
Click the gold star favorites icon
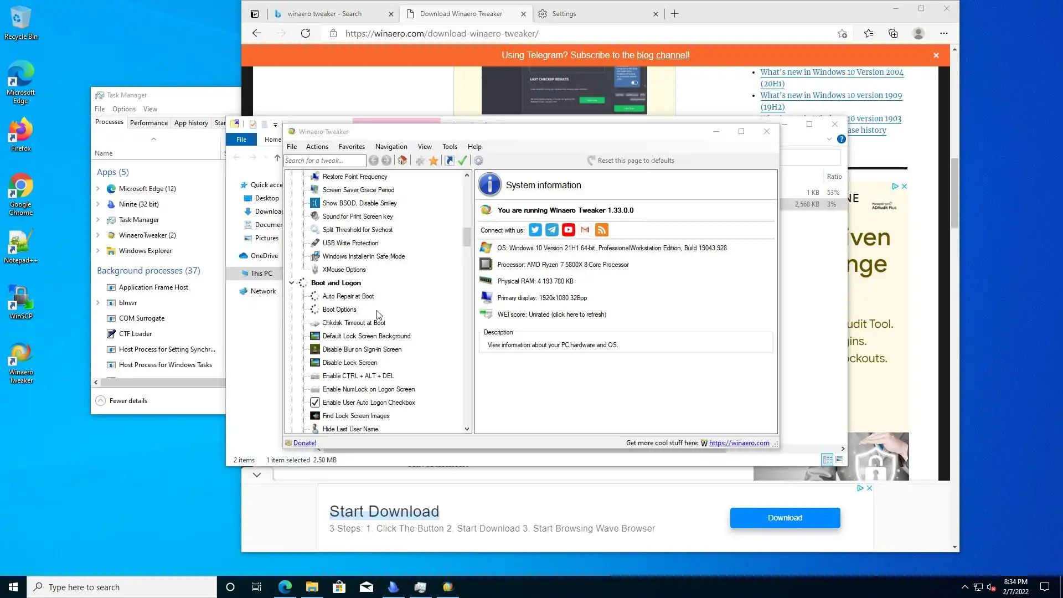pyautogui.click(x=434, y=161)
